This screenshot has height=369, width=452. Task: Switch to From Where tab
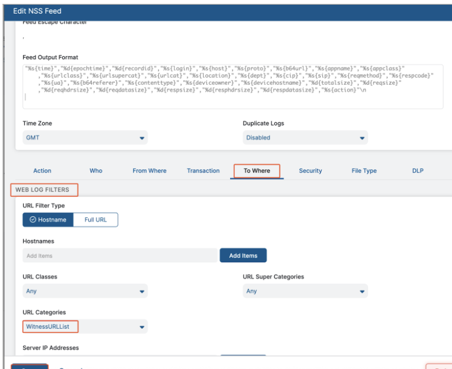pyautogui.click(x=149, y=171)
